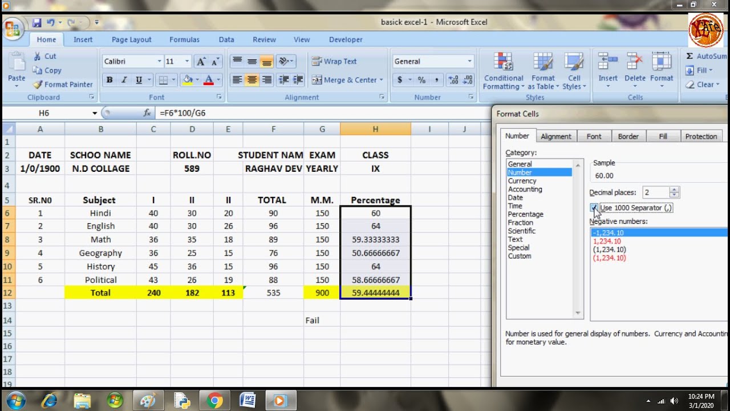Image resolution: width=730 pixels, height=411 pixels.
Task: Toggle Bold formatting
Action: point(109,80)
